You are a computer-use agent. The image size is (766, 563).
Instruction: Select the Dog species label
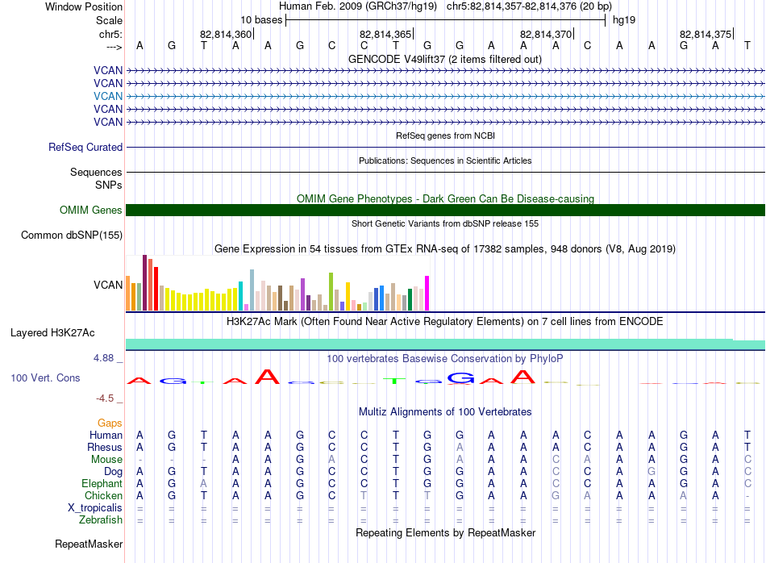point(114,472)
